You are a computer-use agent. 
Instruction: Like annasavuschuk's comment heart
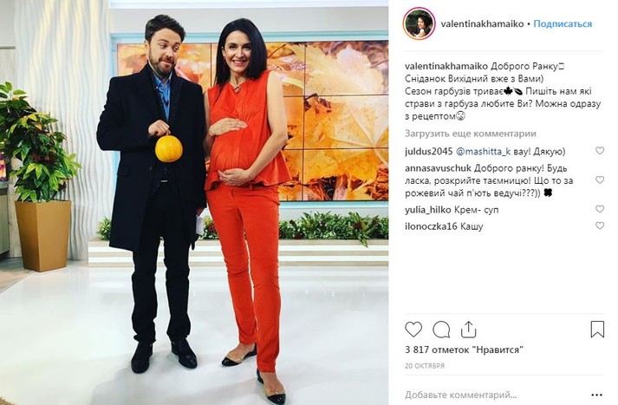point(600,180)
